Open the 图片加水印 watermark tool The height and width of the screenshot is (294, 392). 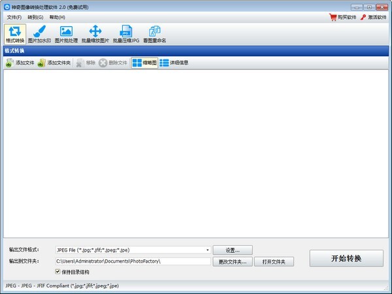click(x=39, y=34)
